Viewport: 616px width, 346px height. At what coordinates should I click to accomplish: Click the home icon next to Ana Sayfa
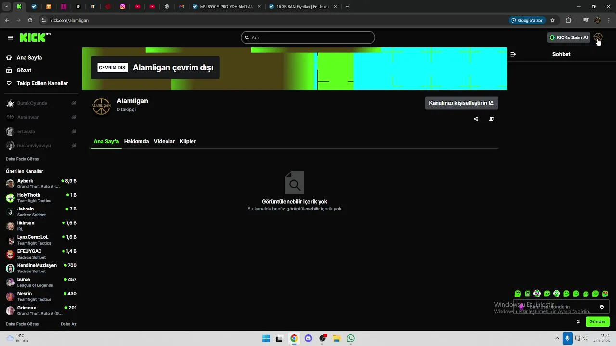(9, 57)
